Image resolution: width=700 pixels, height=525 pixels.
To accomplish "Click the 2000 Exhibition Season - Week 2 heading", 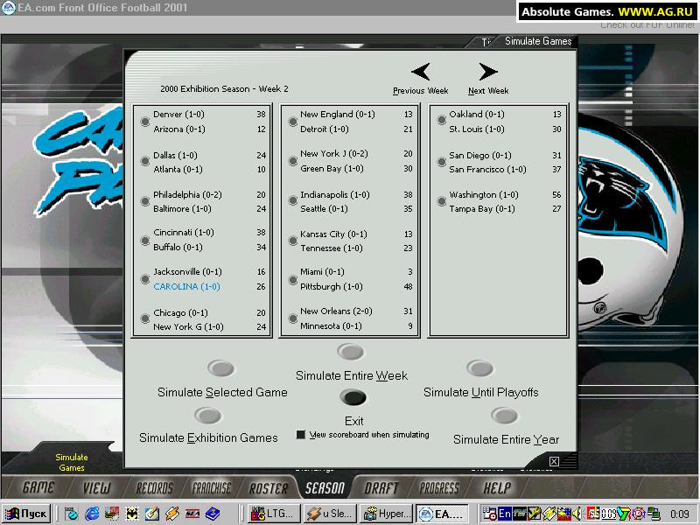I will tap(224, 89).
